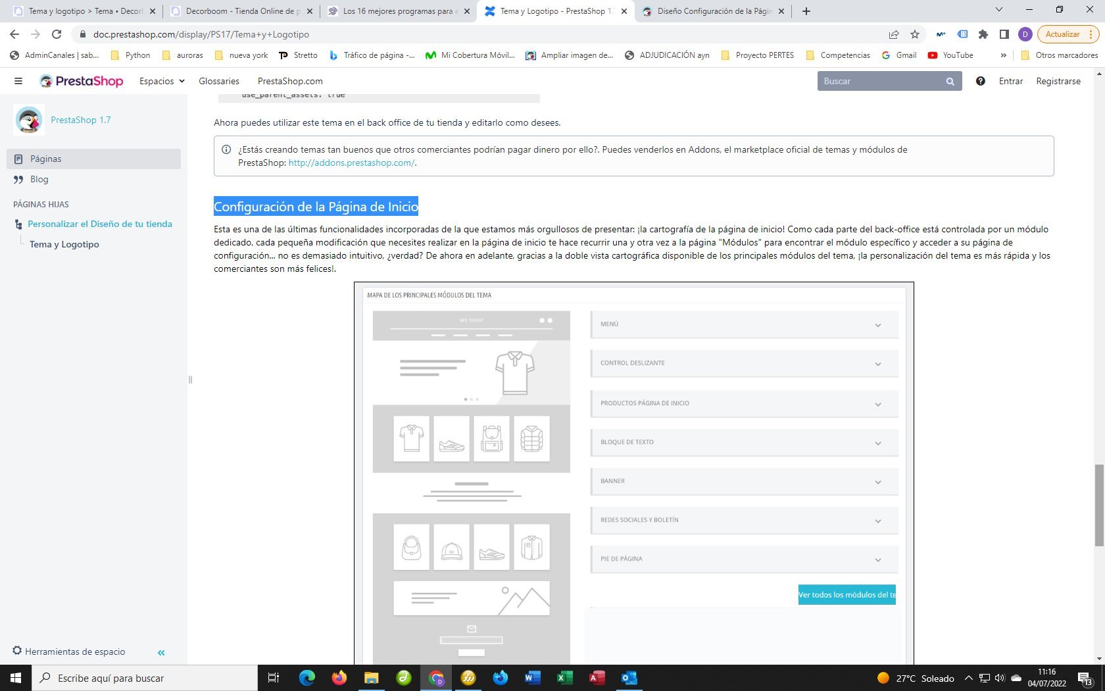
Task: Open the Chrome extensions puzzle icon
Action: [983, 34]
